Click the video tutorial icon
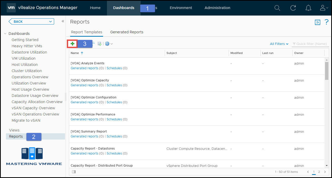332x178 pixels. pos(317,22)
